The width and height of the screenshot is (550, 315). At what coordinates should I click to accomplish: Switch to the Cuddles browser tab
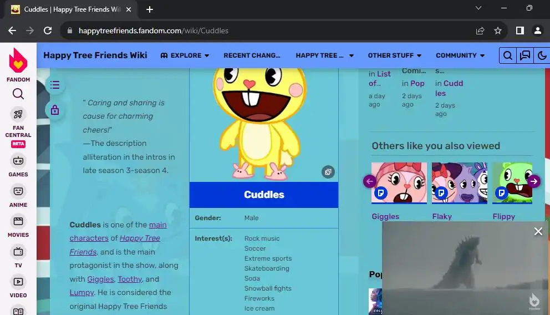pyautogui.click(x=70, y=9)
